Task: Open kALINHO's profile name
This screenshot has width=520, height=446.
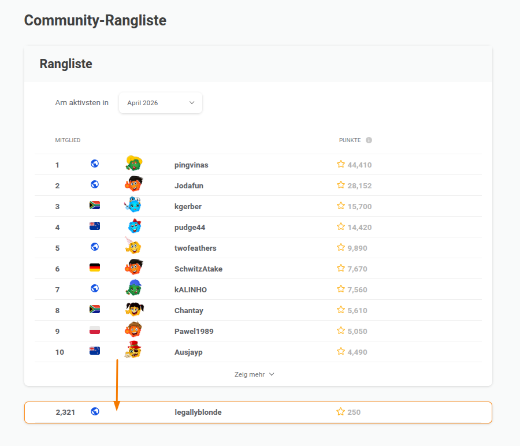Action: point(191,290)
